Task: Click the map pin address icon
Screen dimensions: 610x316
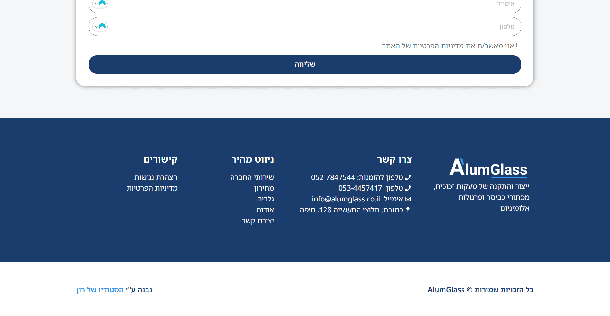Action: pyautogui.click(x=408, y=210)
